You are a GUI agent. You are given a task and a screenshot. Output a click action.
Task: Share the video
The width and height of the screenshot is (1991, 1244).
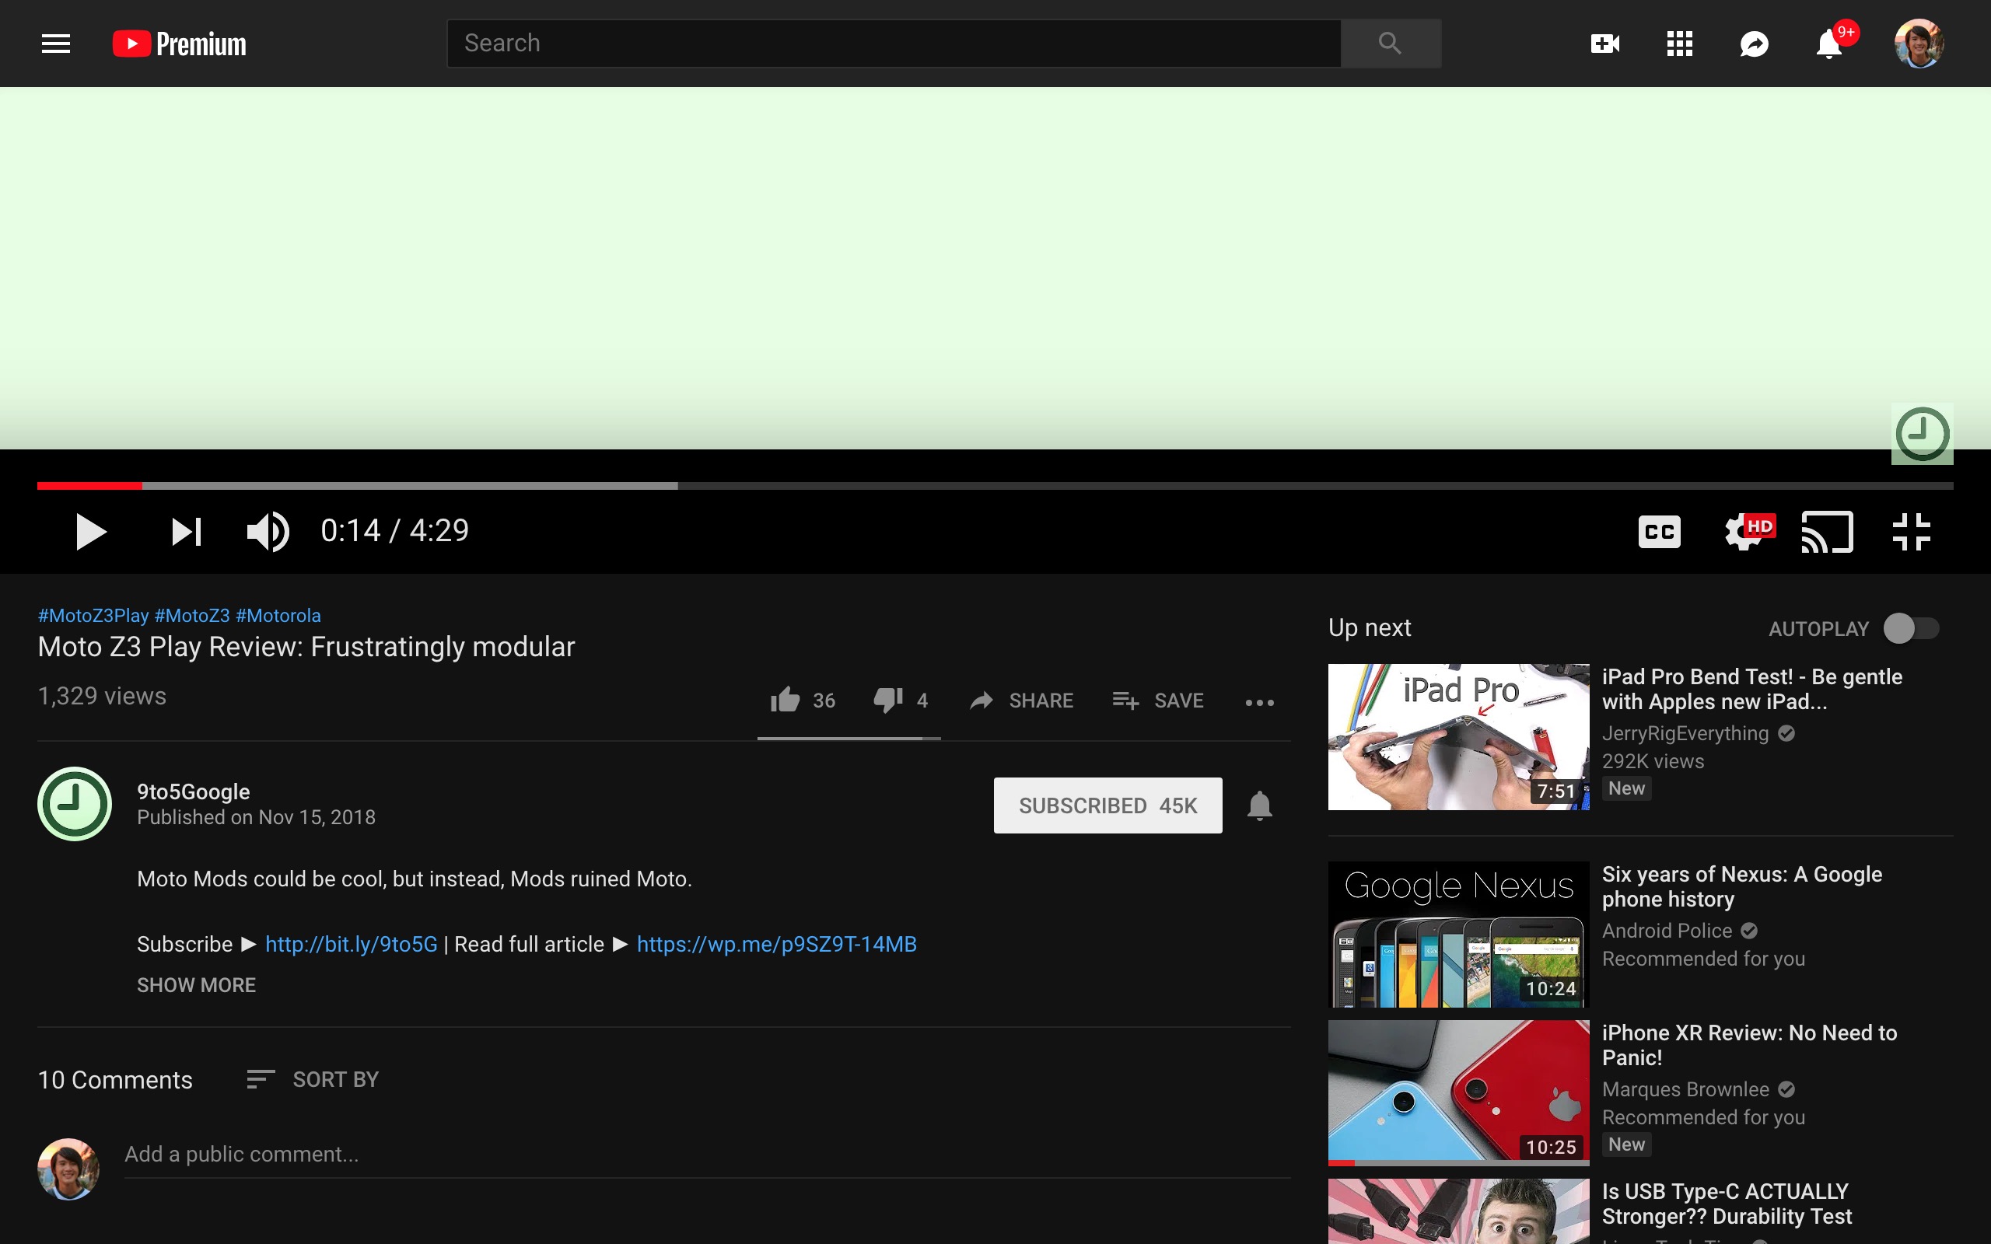click(1021, 701)
